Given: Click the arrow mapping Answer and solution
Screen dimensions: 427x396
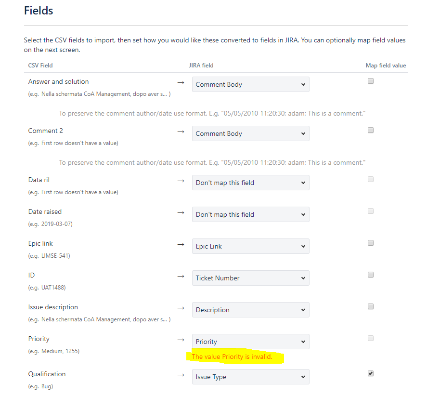Looking at the screenshot, I should (181, 82).
